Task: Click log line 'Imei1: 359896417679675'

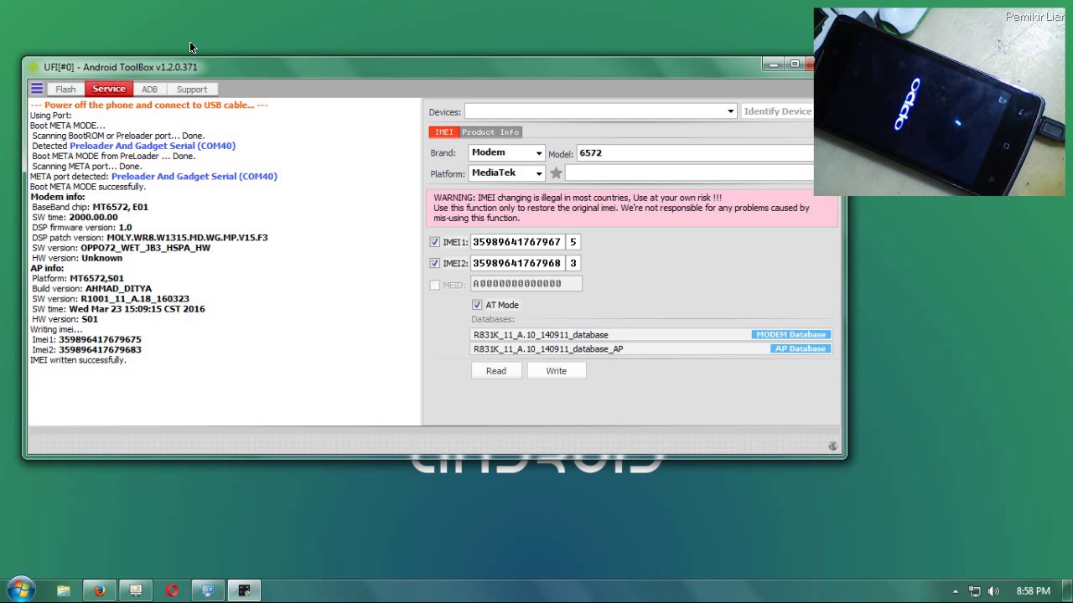Action: click(86, 340)
